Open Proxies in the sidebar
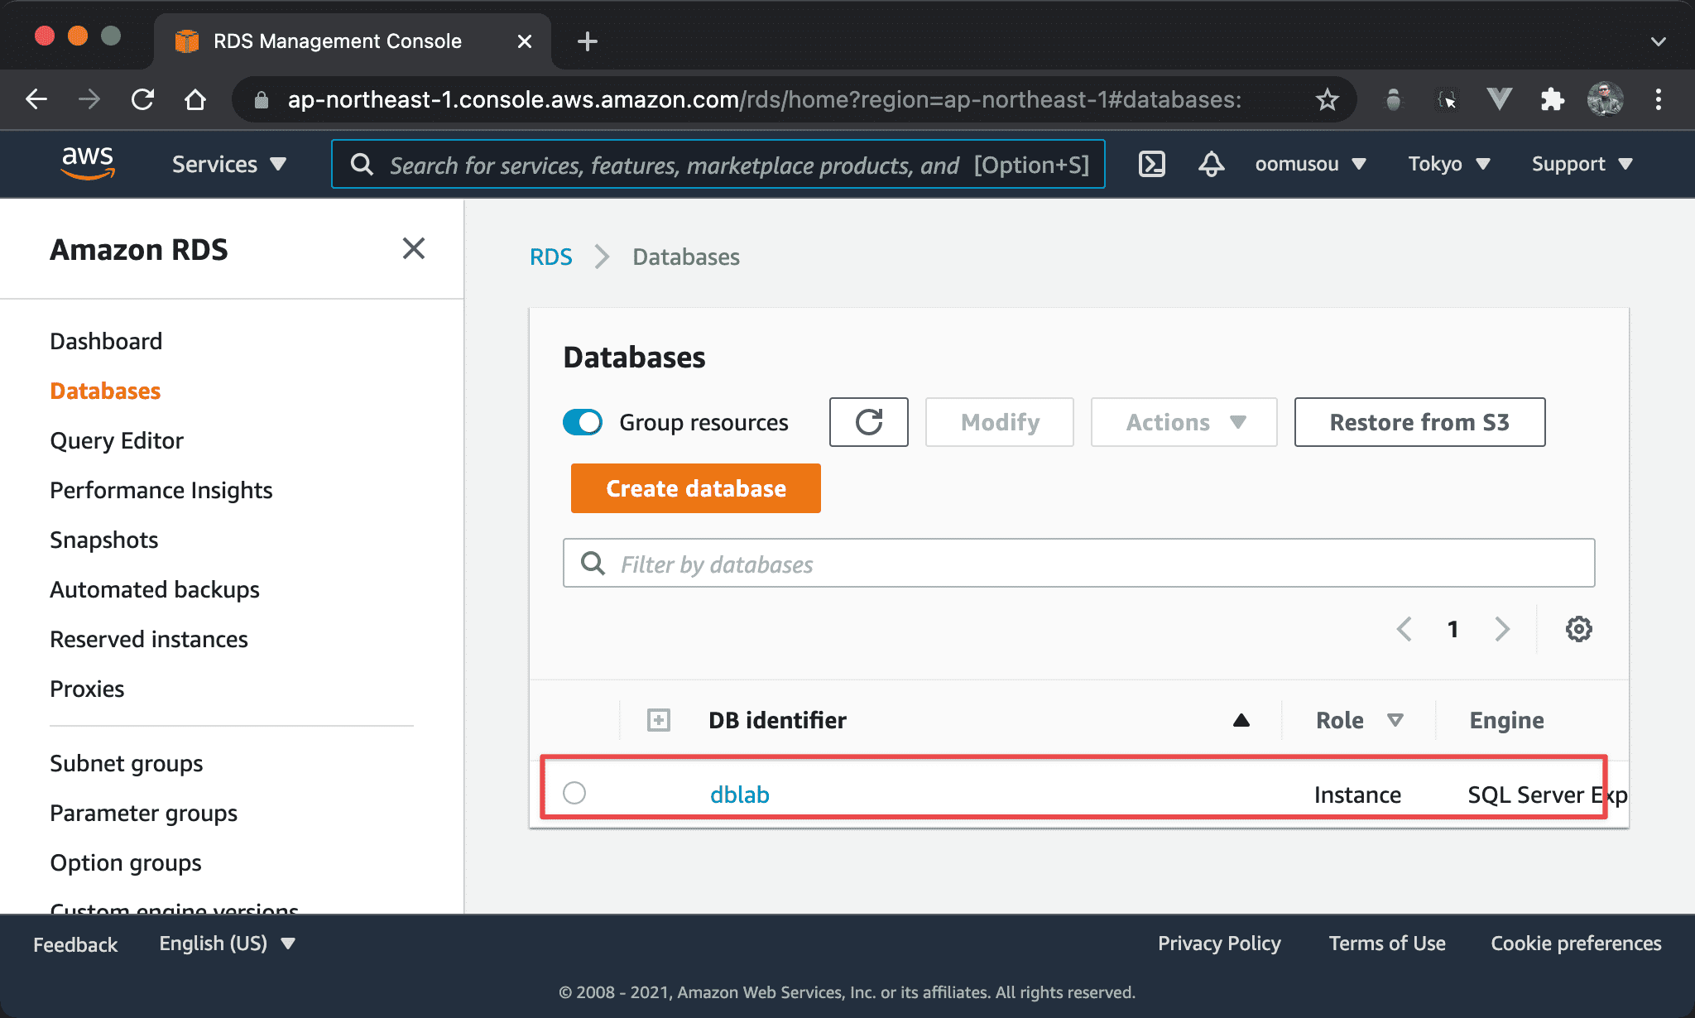 click(87, 689)
